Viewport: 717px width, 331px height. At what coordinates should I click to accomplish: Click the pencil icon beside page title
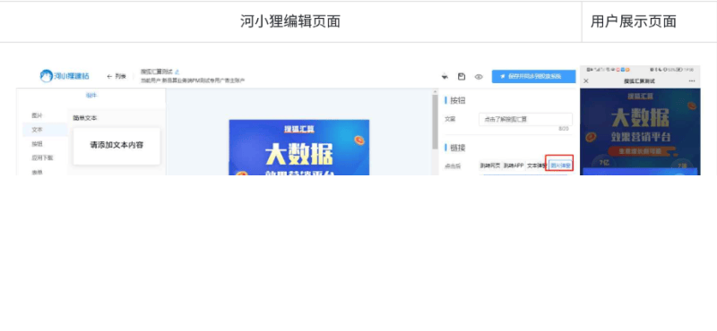tap(177, 72)
